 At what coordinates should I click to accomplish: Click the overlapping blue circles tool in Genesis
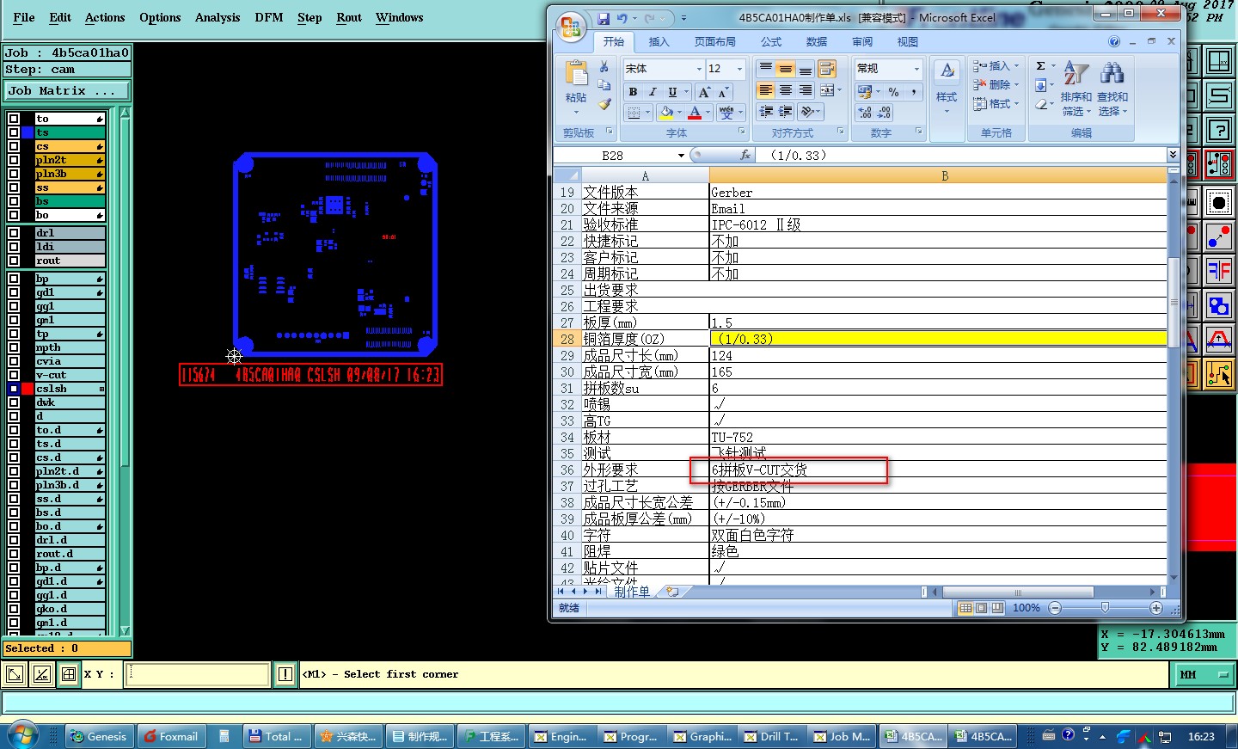pos(1219,305)
